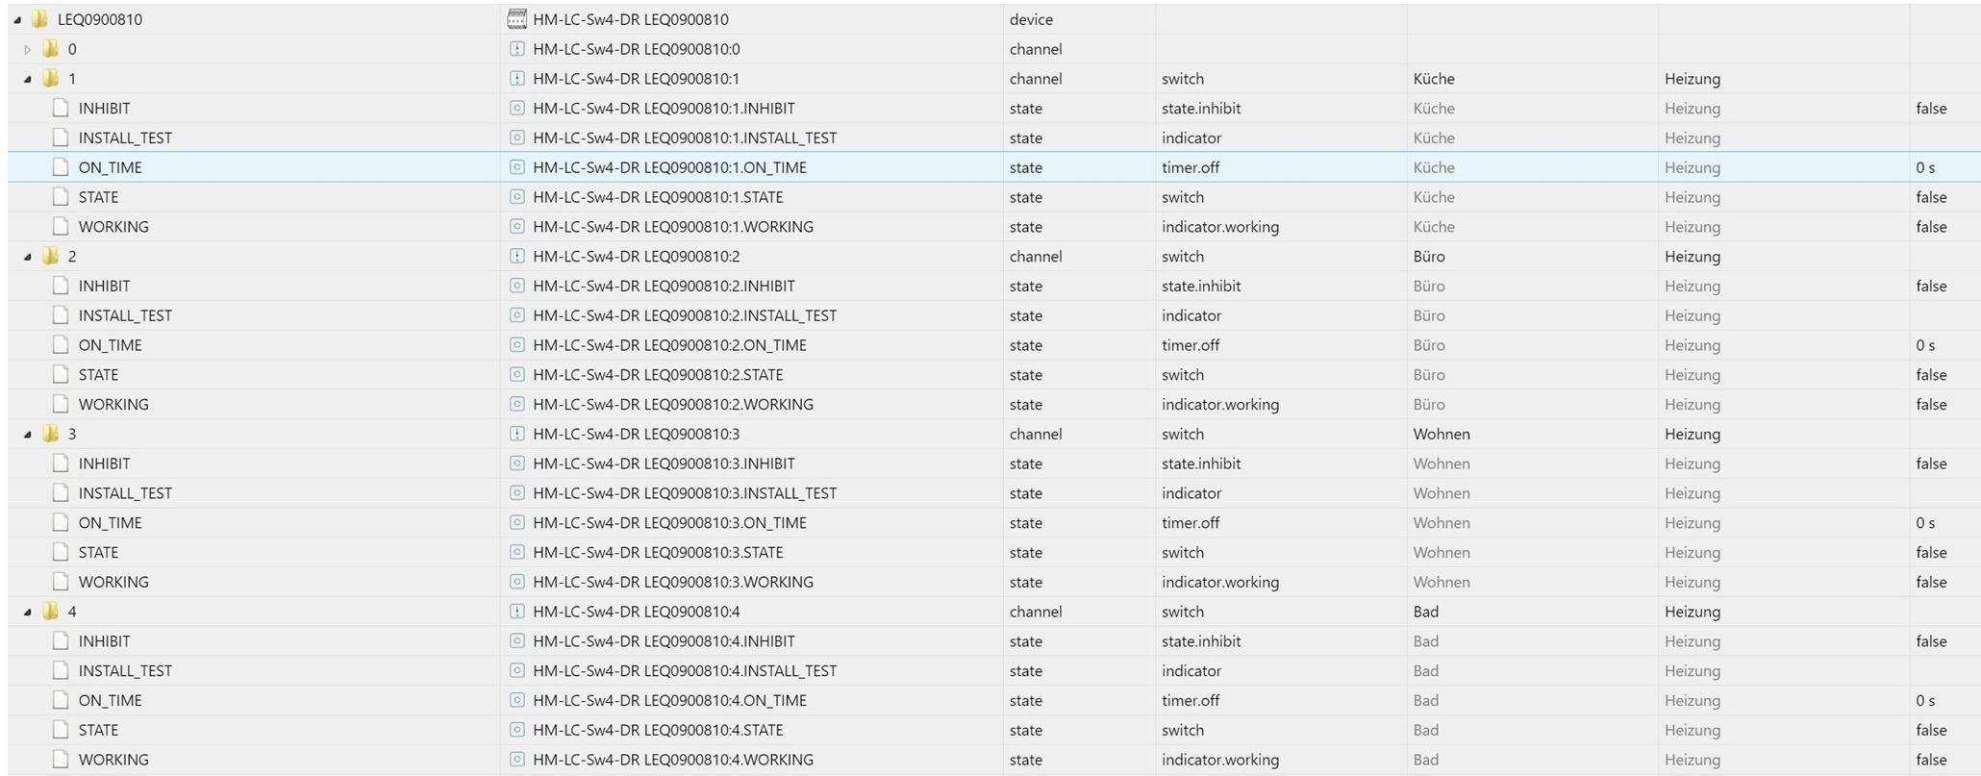The height and width of the screenshot is (776, 1981).
Task: Click state icon beside LEQ0900810:1.INHIBIT name
Action: pos(517,109)
